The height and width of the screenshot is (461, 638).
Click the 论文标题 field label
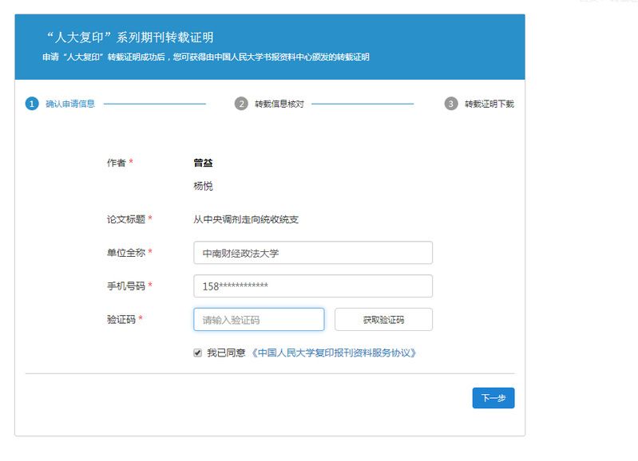pyautogui.click(x=125, y=219)
